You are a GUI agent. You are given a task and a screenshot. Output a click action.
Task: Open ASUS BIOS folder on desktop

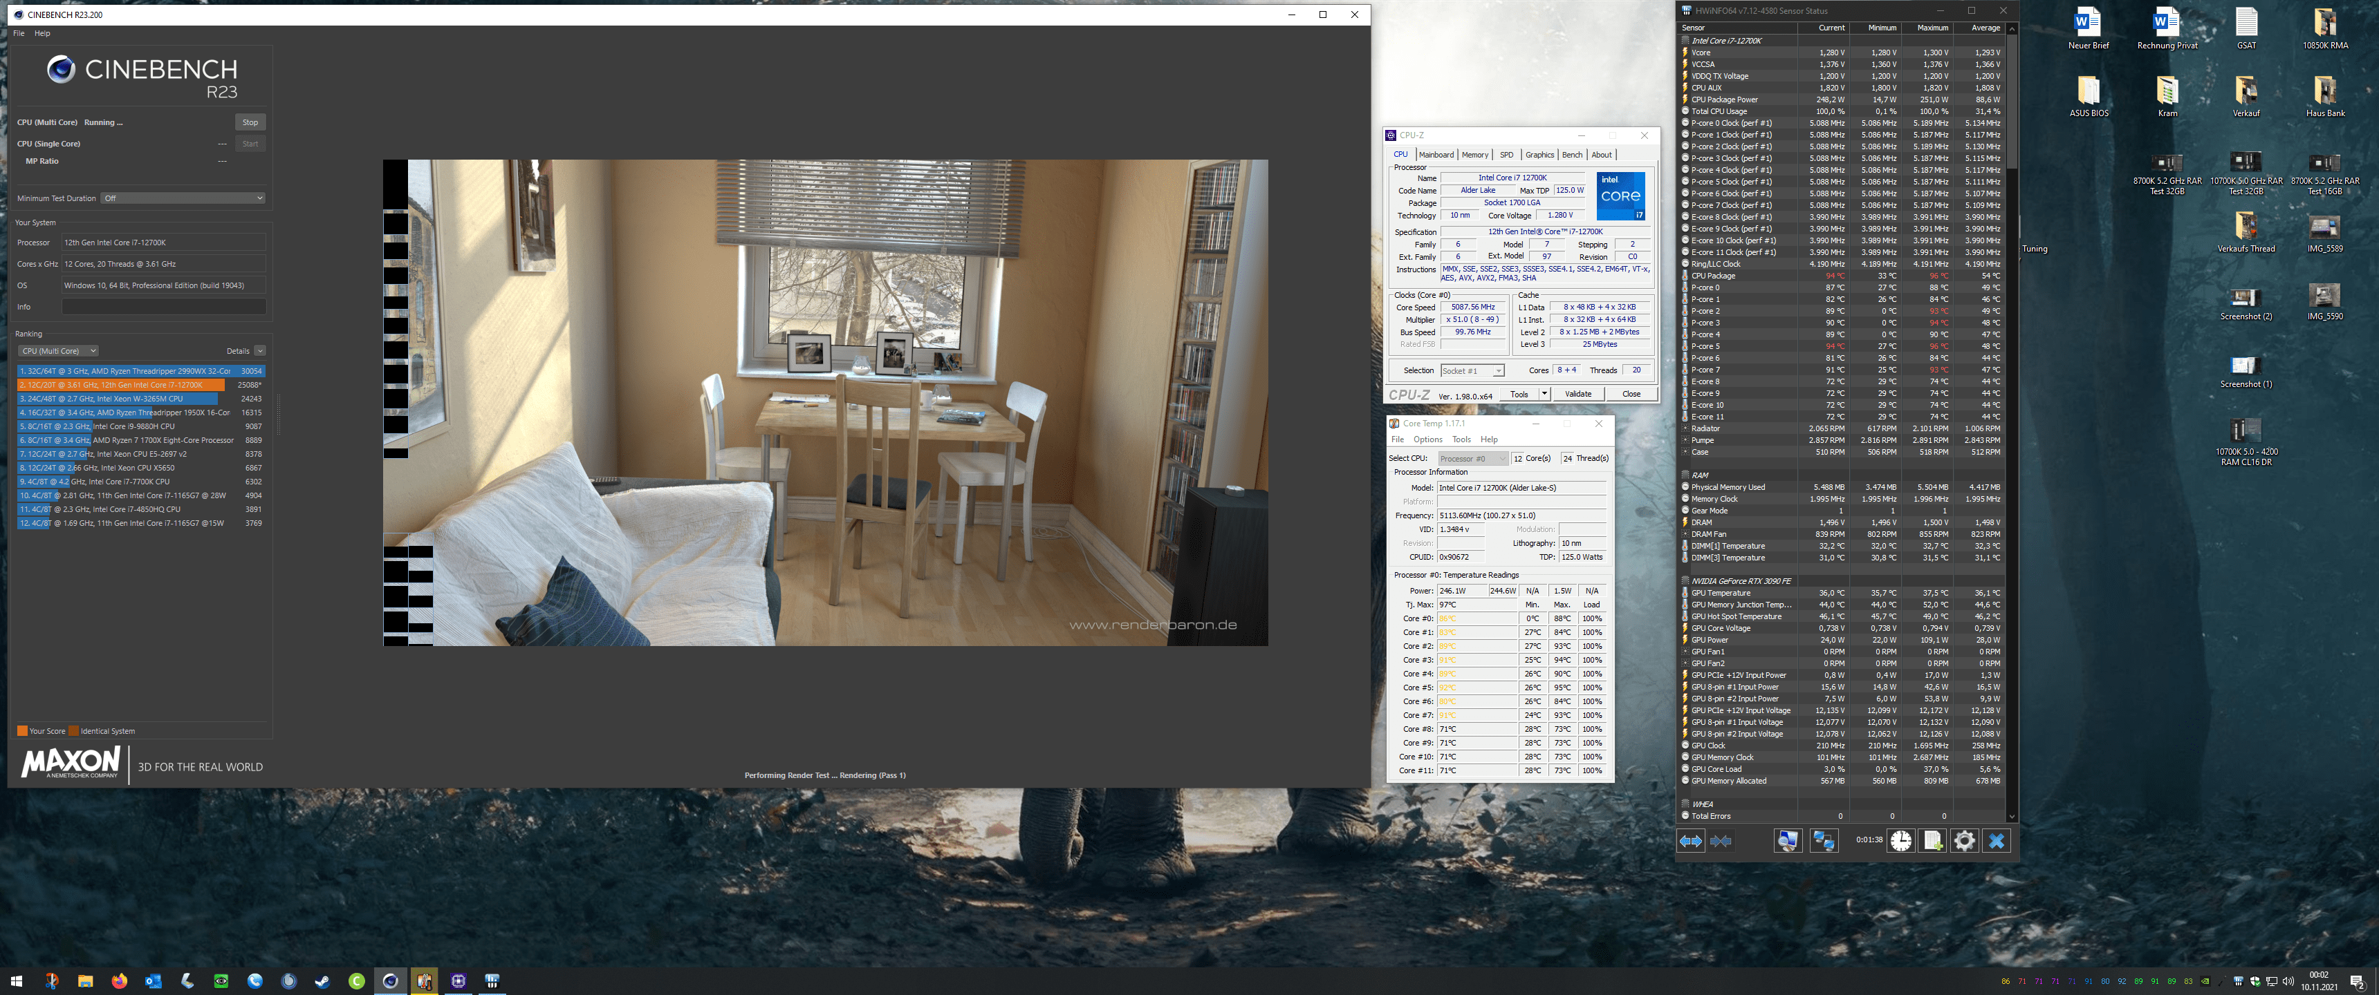(x=2088, y=96)
